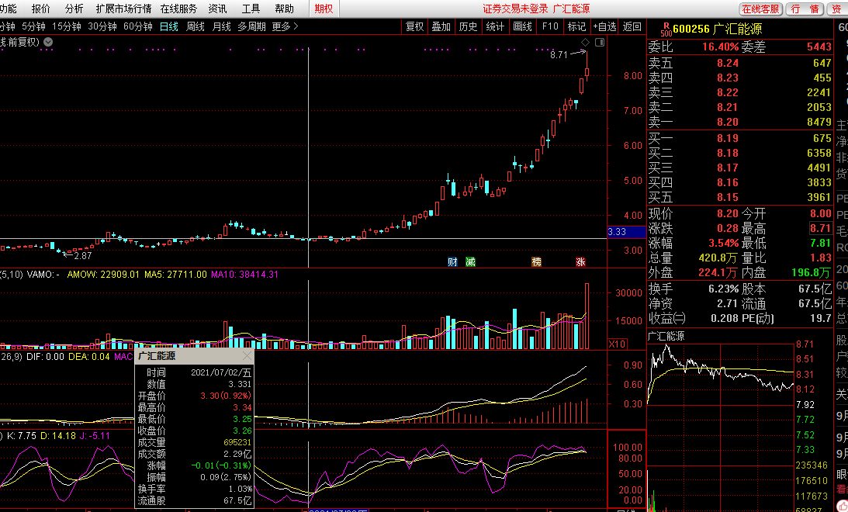Viewport: 848px width, 512px height.
Task: Click the 复权 toolbar button
Action: [x=415, y=26]
